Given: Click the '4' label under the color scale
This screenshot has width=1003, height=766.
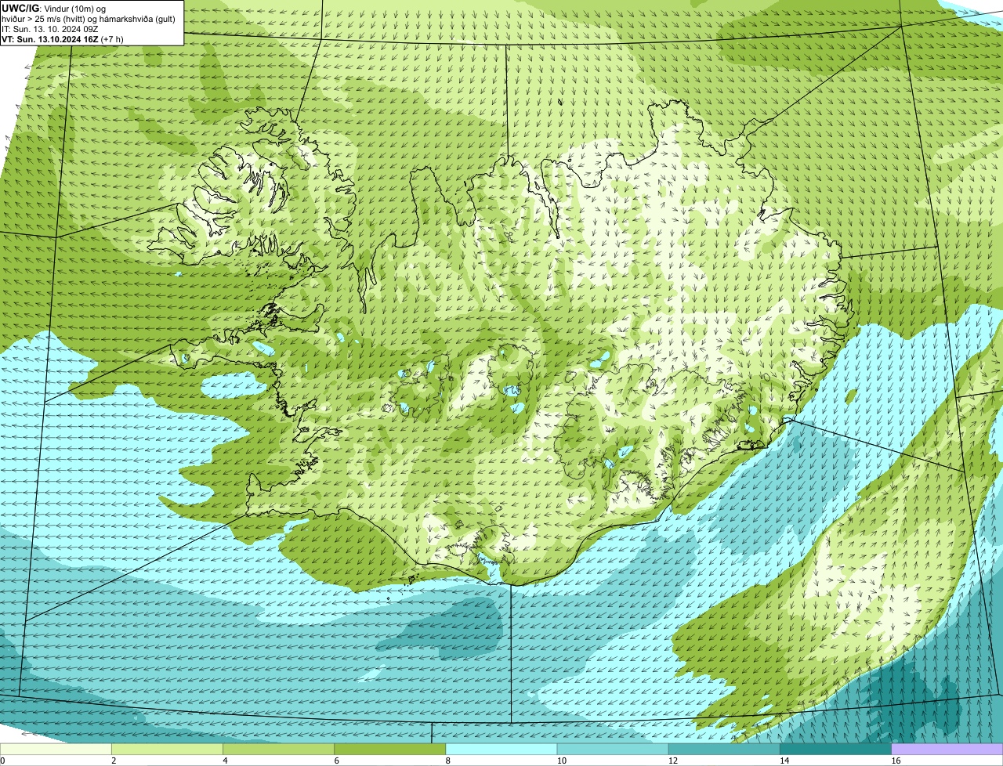Looking at the screenshot, I should point(225,761).
